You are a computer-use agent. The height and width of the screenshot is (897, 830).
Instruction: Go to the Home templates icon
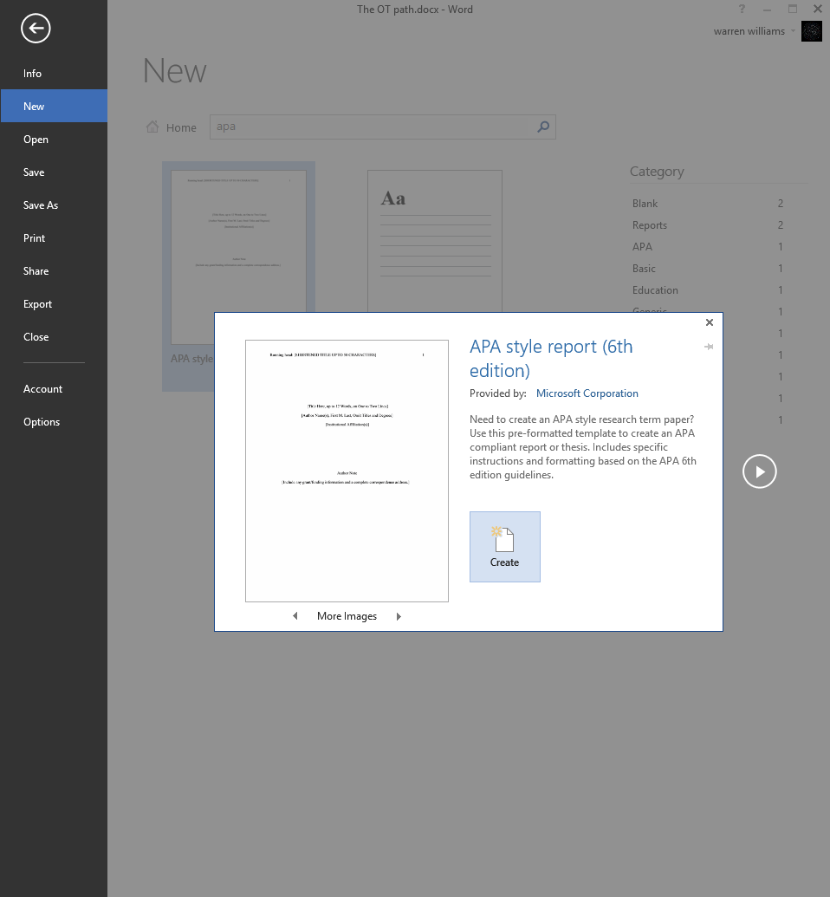[x=152, y=127]
